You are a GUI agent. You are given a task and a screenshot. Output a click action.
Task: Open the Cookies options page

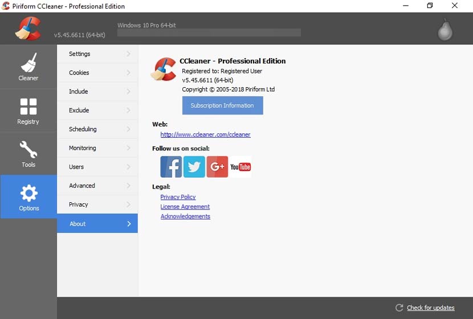[97, 73]
